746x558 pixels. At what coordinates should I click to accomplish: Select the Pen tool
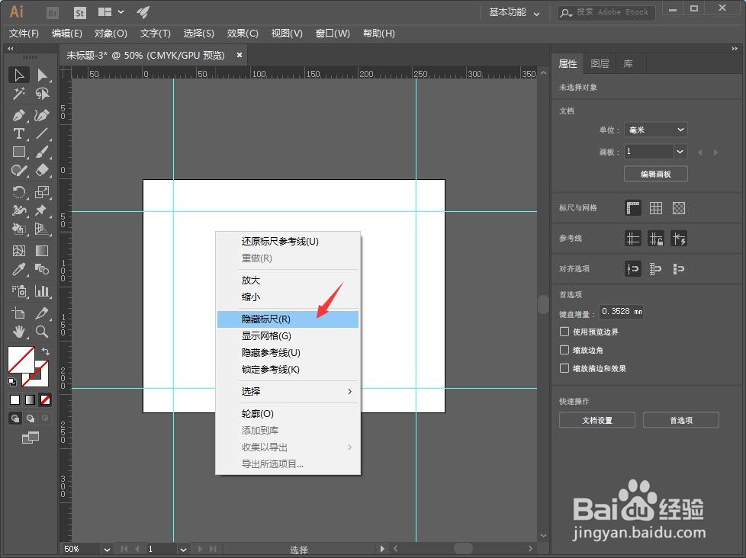click(20, 115)
